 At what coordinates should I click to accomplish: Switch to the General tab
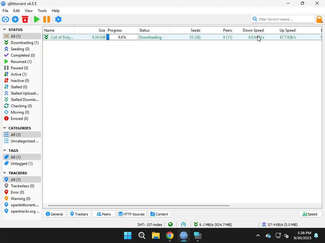tap(54, 214)
